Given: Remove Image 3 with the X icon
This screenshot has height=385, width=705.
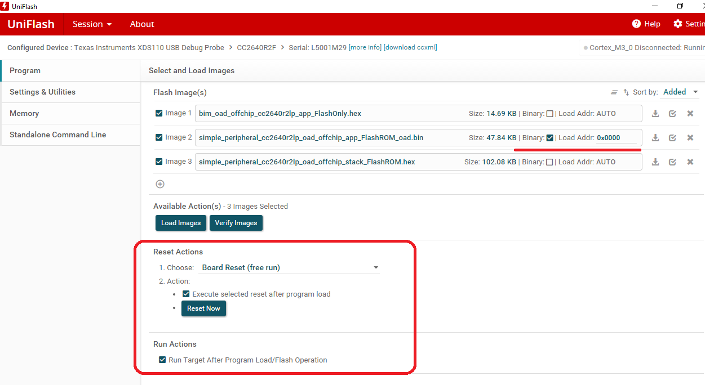Looking at the screenshot, I should pos(690,162).
